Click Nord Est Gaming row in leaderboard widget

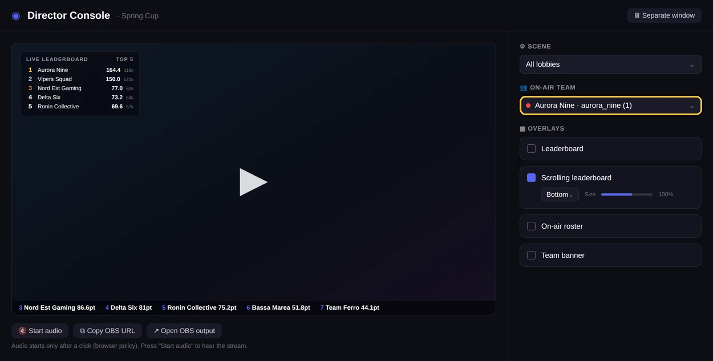coord(80,88)
